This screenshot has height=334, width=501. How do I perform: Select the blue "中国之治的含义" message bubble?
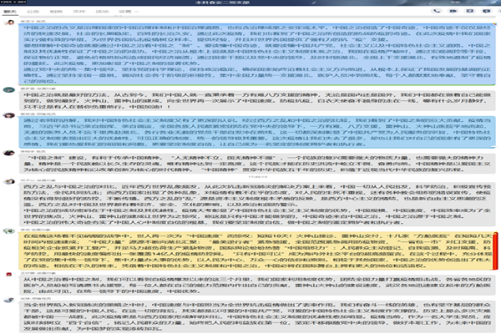tap(250, 52)
